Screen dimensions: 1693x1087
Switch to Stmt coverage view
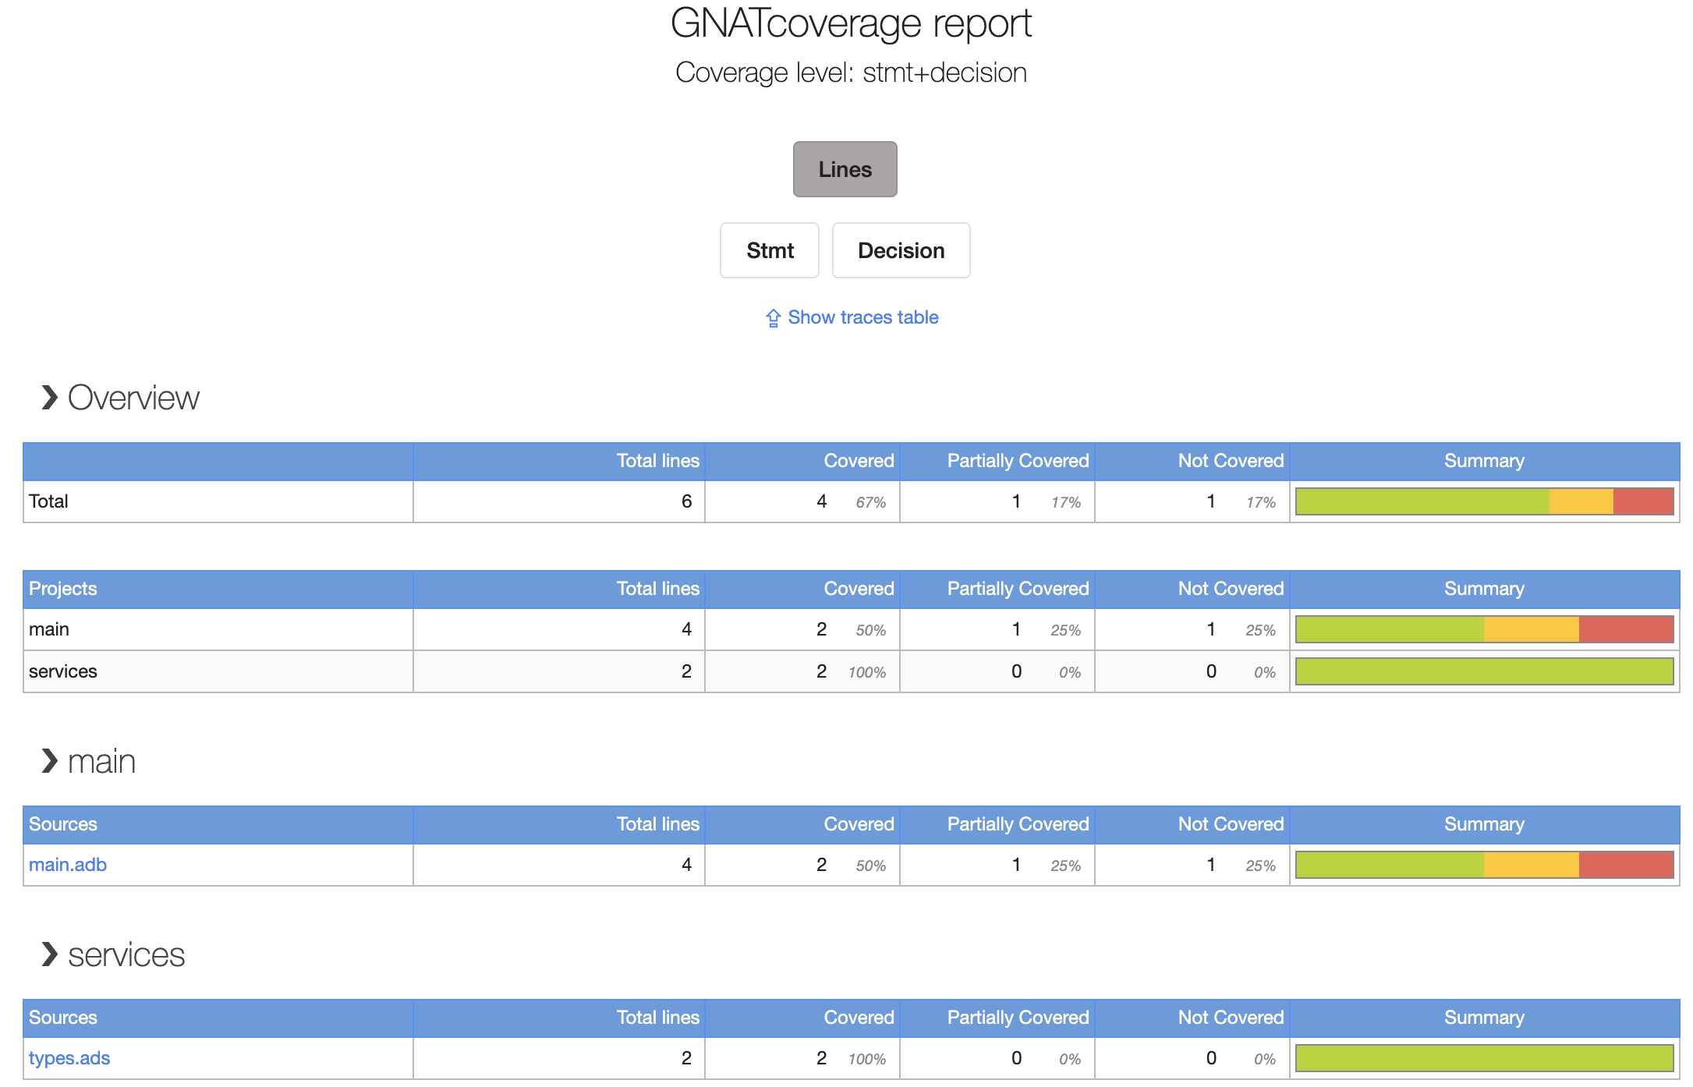pyautogui.click(x=769, y=250)
